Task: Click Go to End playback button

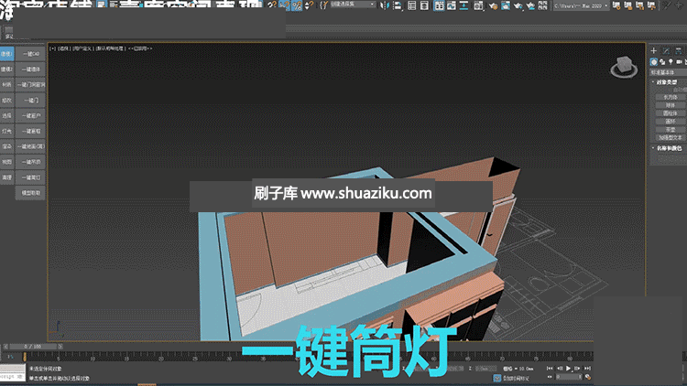Action: pos(587,369)
